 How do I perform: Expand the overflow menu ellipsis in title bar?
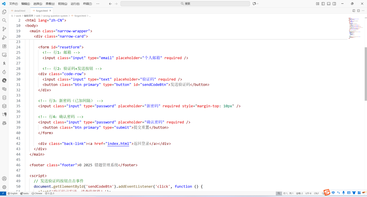98,4
